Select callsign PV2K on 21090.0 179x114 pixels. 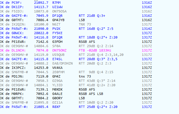click(x=56, y=29)
